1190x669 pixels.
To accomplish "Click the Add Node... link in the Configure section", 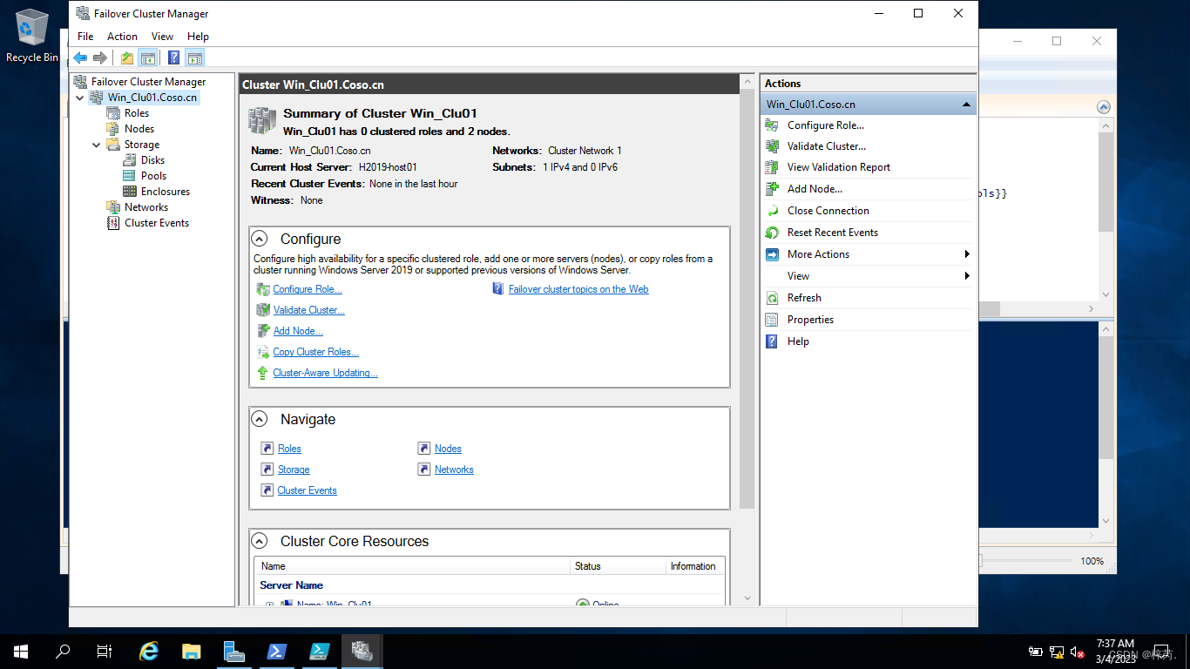I will (298, 331).
